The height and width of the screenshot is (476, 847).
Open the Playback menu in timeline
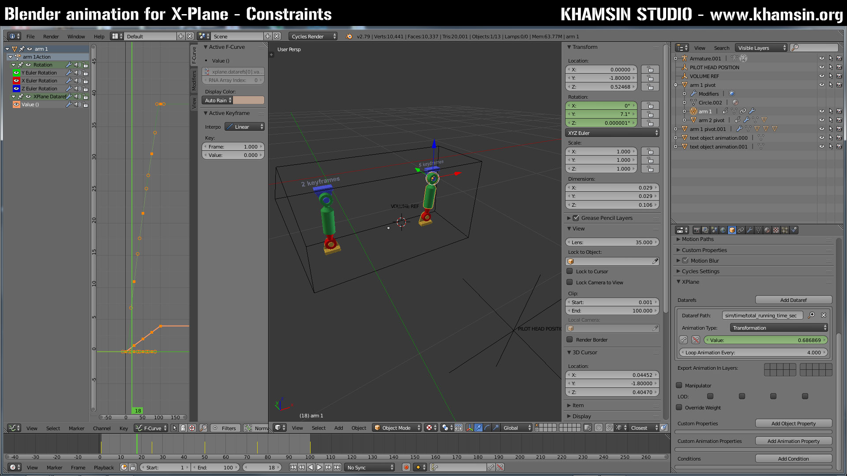[104, 468]
